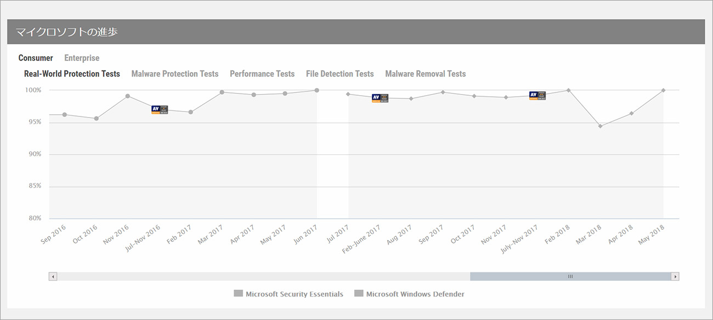Select the data point above Apr 2017
The height and width of the screenshot is (320, 713).
pos(253,95)
